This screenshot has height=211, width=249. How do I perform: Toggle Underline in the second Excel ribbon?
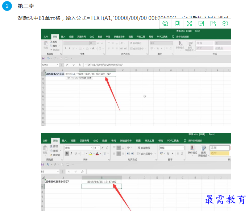pos(76,153)
